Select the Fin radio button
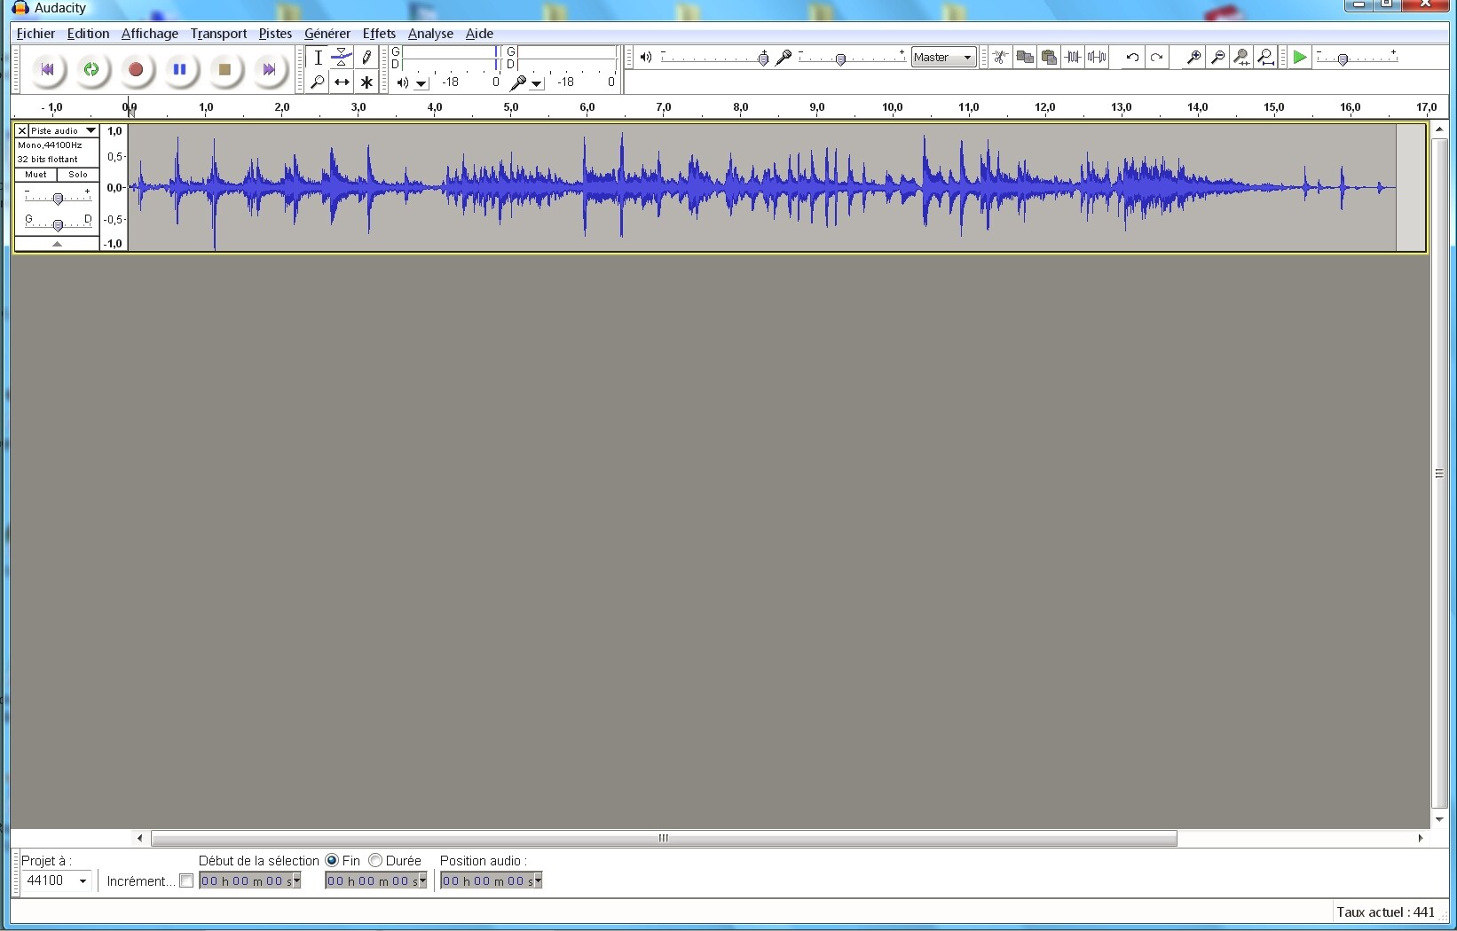Screen dimensions: 1457x931 [x=332, y=860]
